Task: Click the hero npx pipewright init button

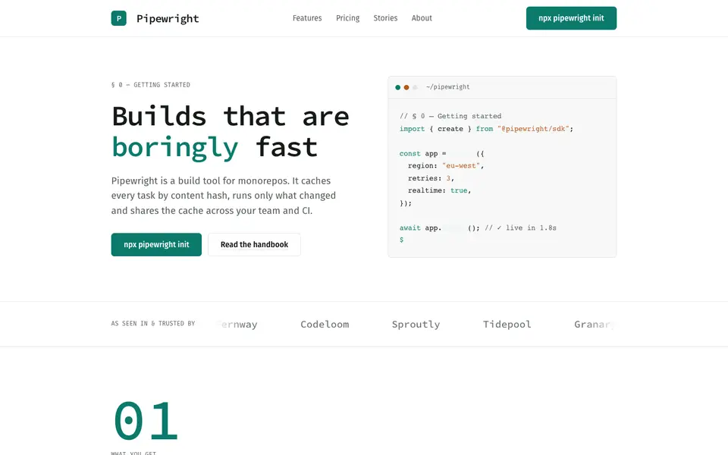Action: point(156,245)
